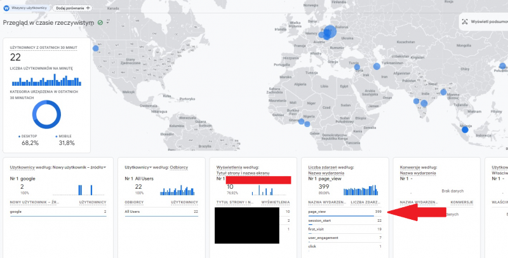Click the 'Nazwa wydarzenia' link in events card

324,173
